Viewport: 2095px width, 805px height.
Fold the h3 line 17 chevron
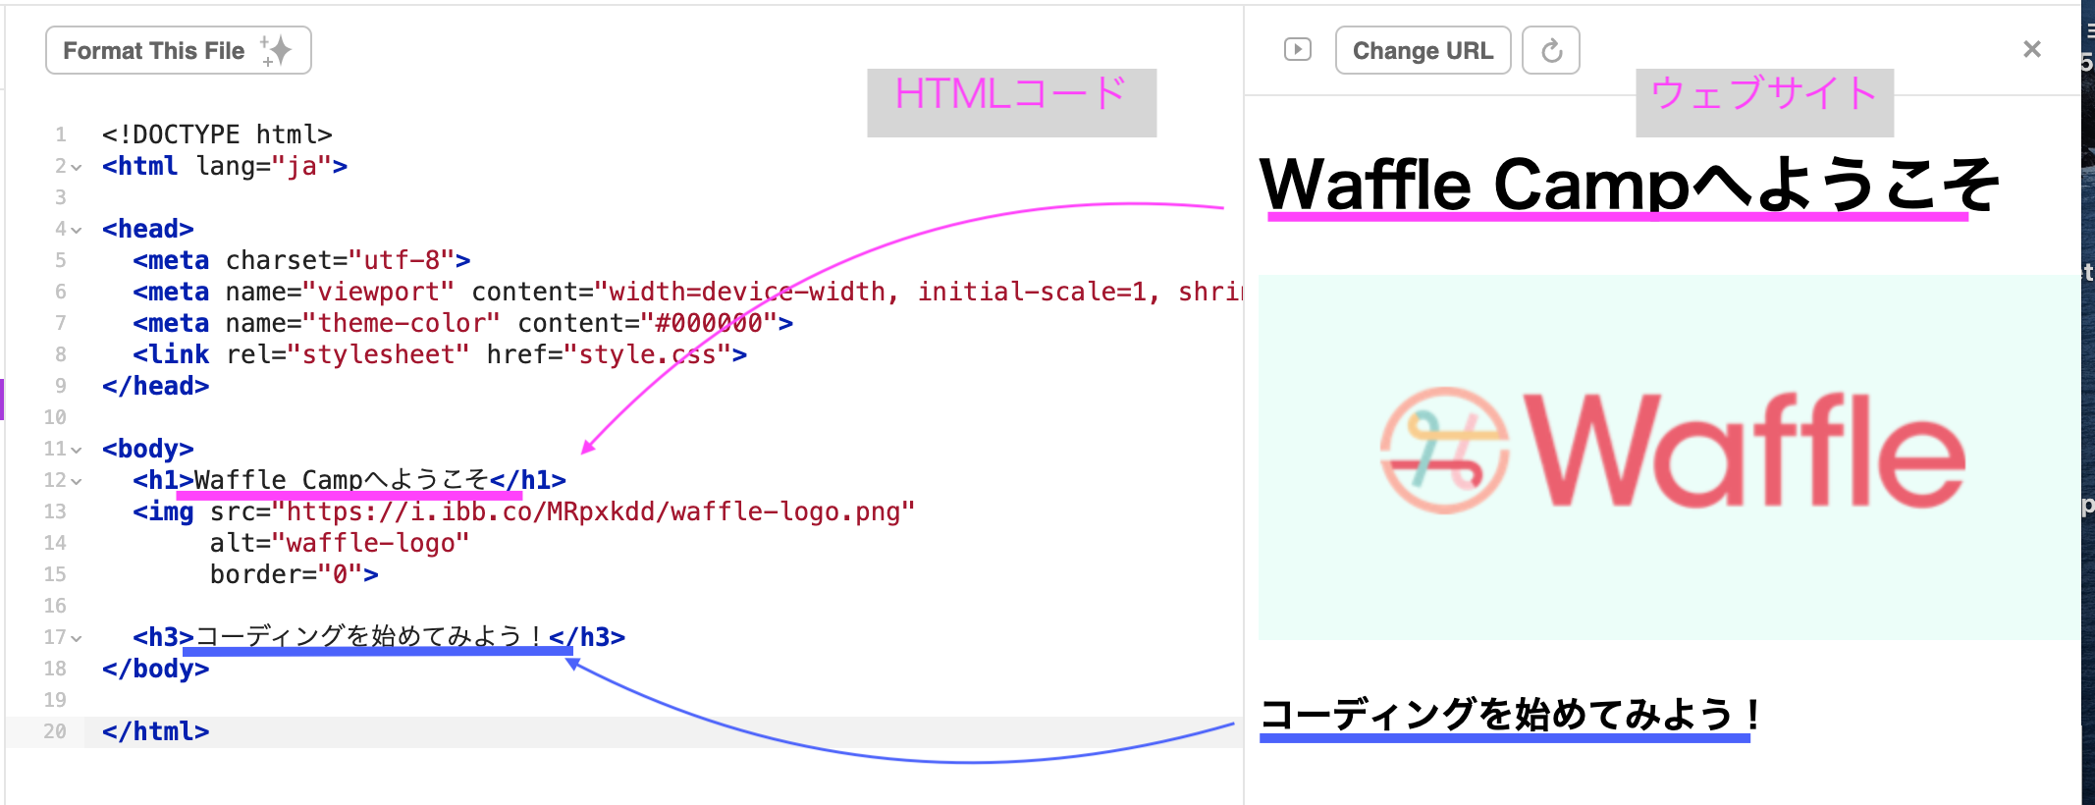tap(77, 638)
